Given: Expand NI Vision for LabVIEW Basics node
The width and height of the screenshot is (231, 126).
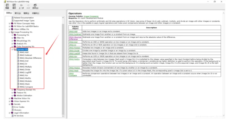Looking at the screenshot, I should coord(10,26).
